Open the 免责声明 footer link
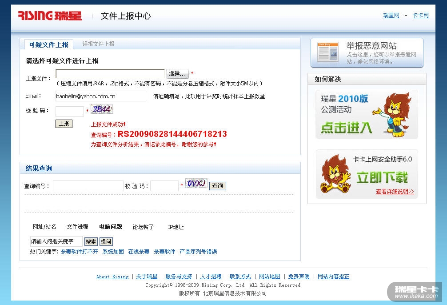 click(299, 277)
